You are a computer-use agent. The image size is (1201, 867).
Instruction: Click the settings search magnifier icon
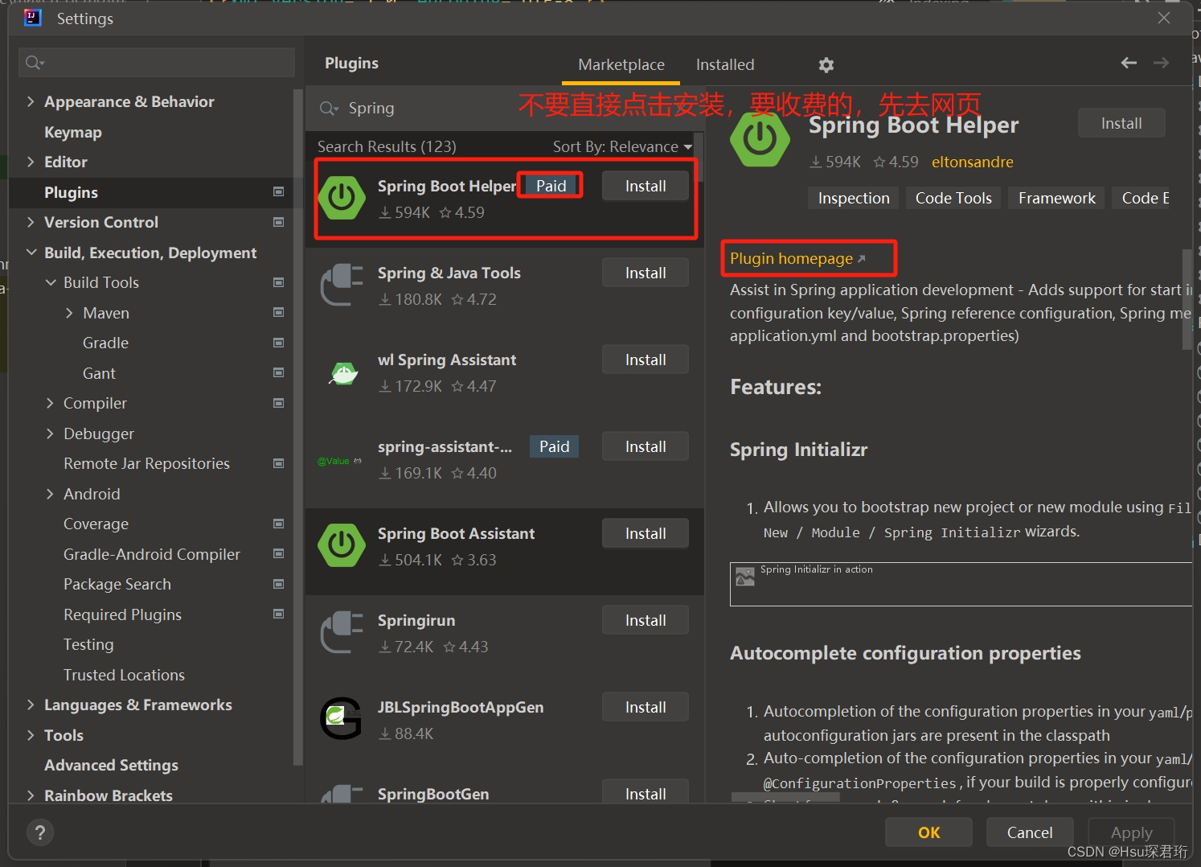click(35, 62)
